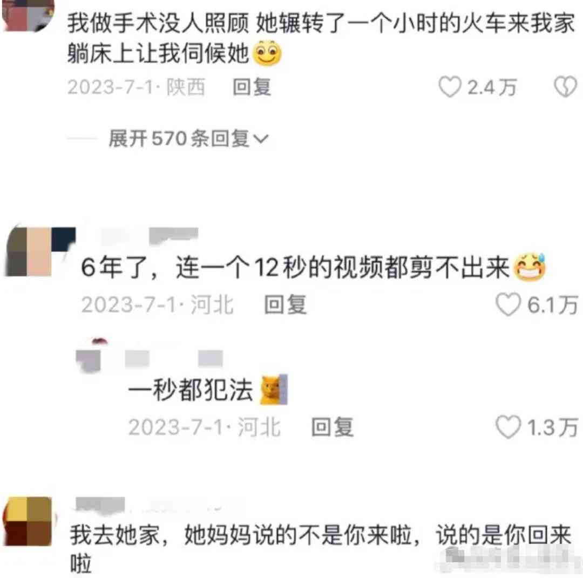Screen dimensions: 583x578
Task: Like the 6.1万 video editing comment
Action: coord(508,304)
